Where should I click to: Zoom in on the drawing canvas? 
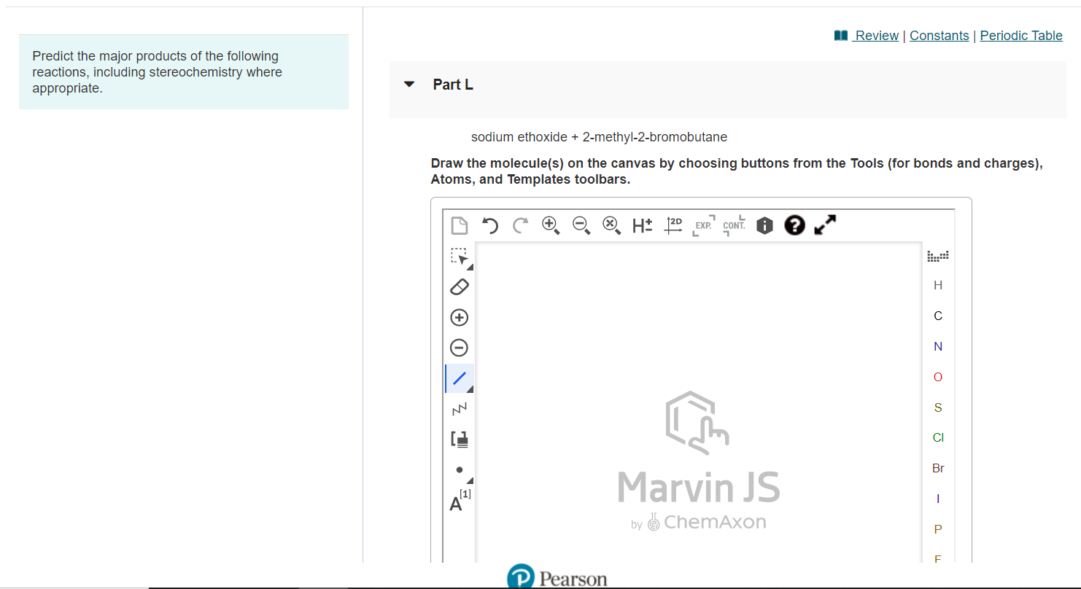click(551, 225)
